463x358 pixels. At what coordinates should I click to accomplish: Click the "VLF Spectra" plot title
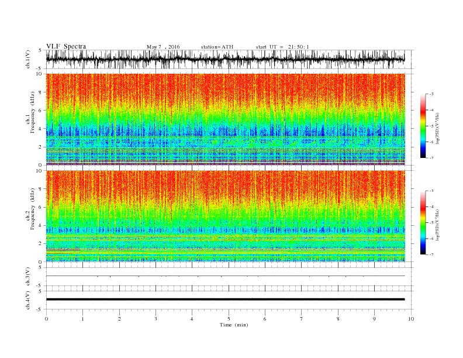click(66, 46)
